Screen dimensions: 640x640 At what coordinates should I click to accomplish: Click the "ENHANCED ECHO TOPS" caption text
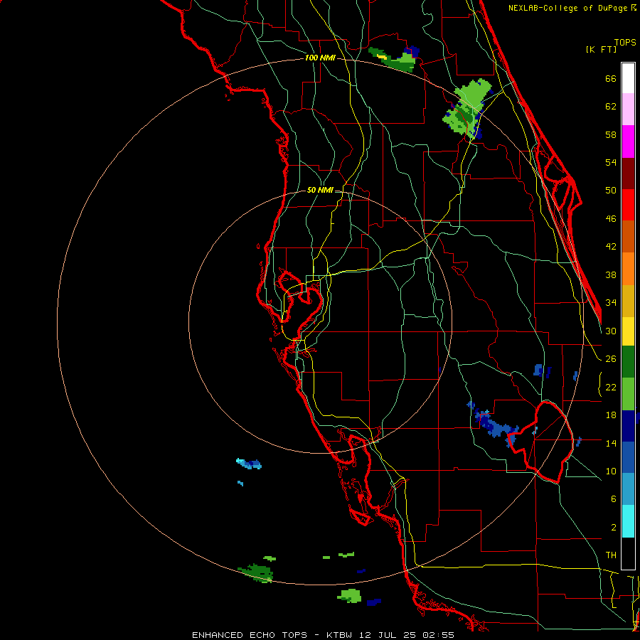click(x=250, y=635)
